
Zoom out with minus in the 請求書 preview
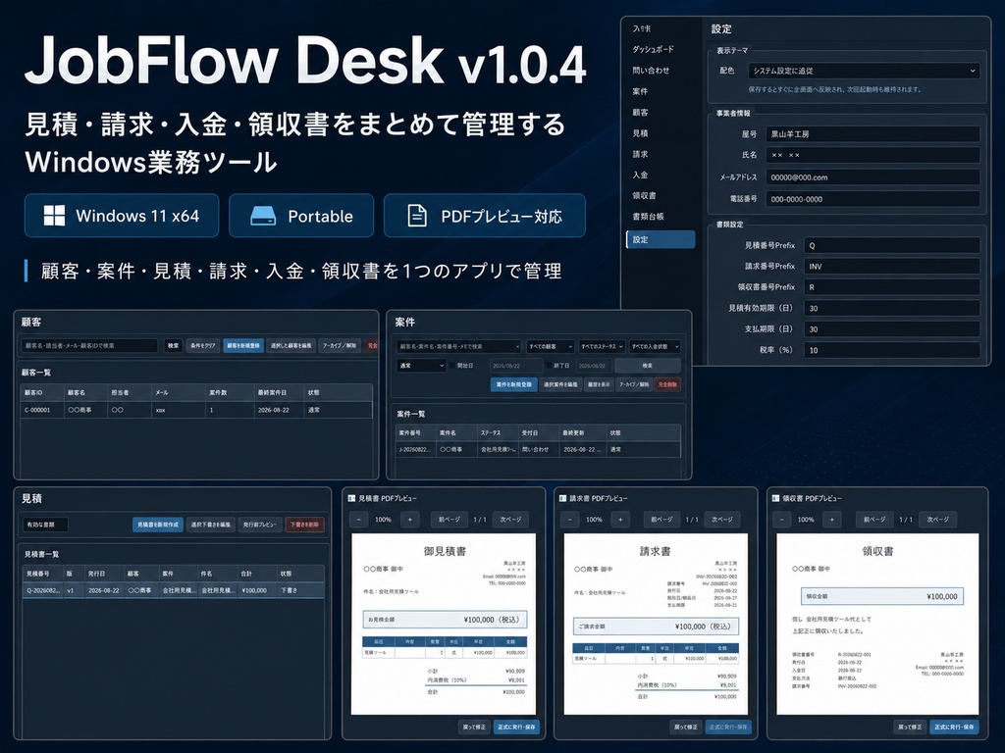(x=570, y=520)
